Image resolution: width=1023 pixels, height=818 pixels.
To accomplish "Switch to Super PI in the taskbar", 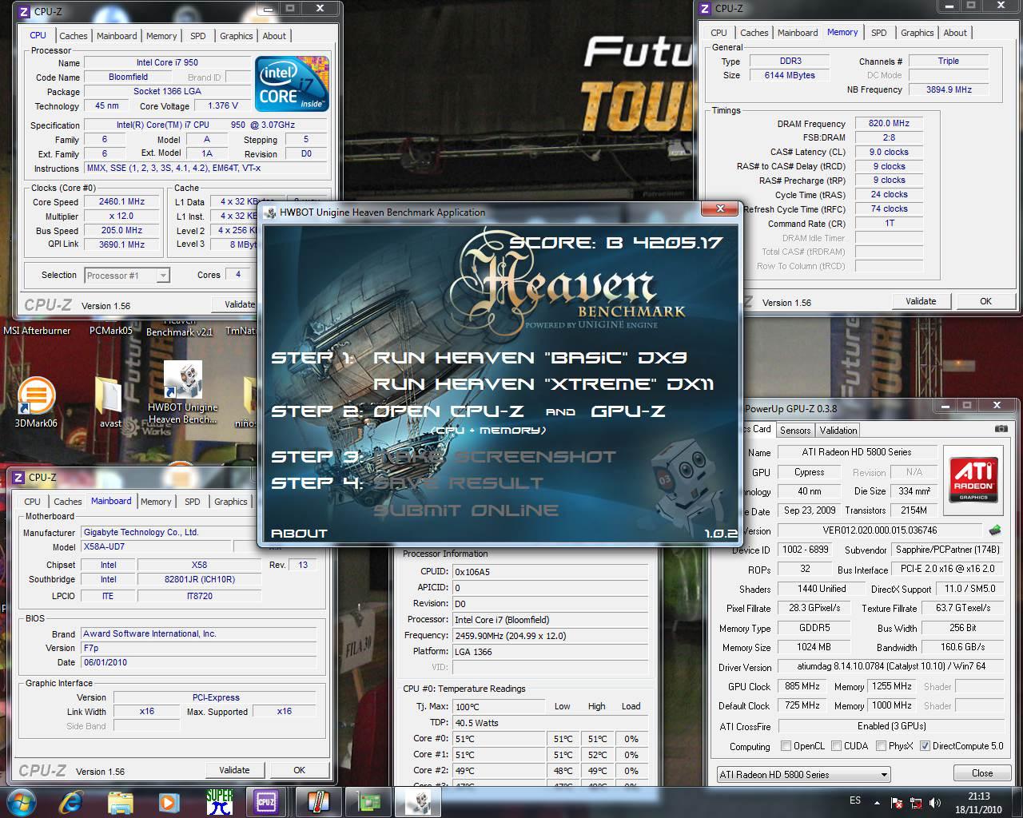I will point(219,802).
